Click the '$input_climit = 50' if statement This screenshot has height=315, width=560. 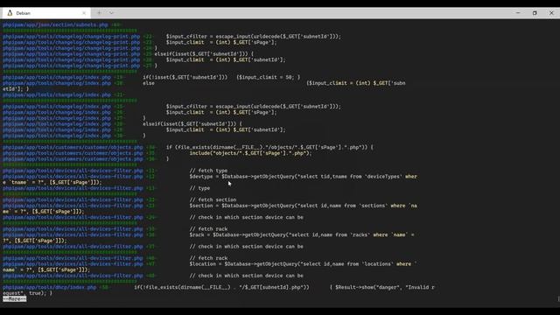pos(221,77)
